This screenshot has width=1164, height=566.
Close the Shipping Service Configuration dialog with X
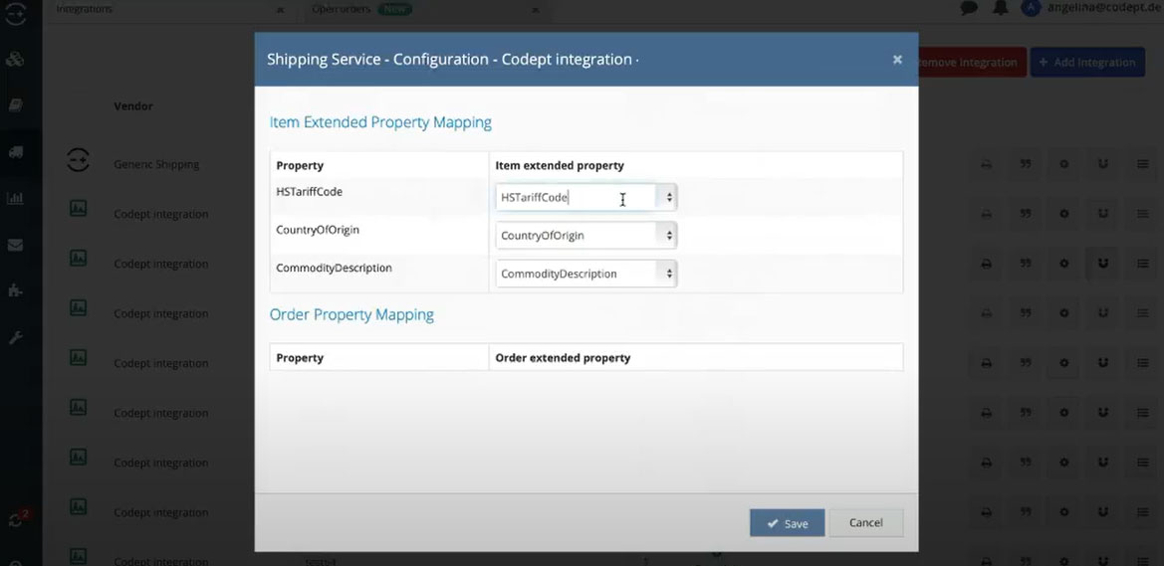tap(897, 60)
